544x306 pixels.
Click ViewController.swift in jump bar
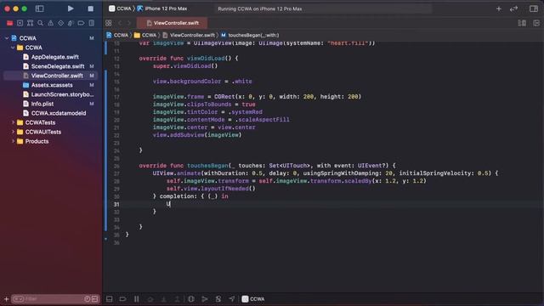tap(189, 35)
